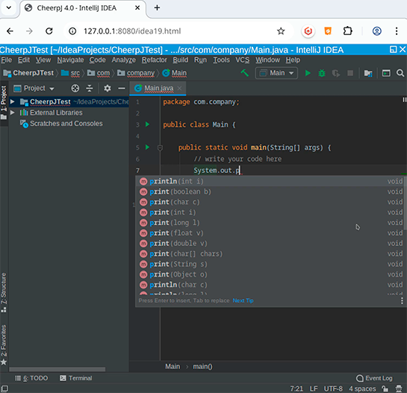Click the Scroll from Source target icon
Viewport: 407px width, 393px height.
(75, 89)
